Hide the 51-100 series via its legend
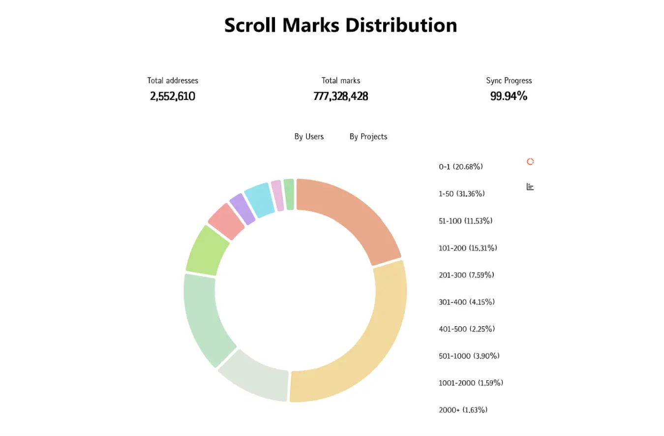Viewport: 664px width, 436px height. (x=465, y=220)
